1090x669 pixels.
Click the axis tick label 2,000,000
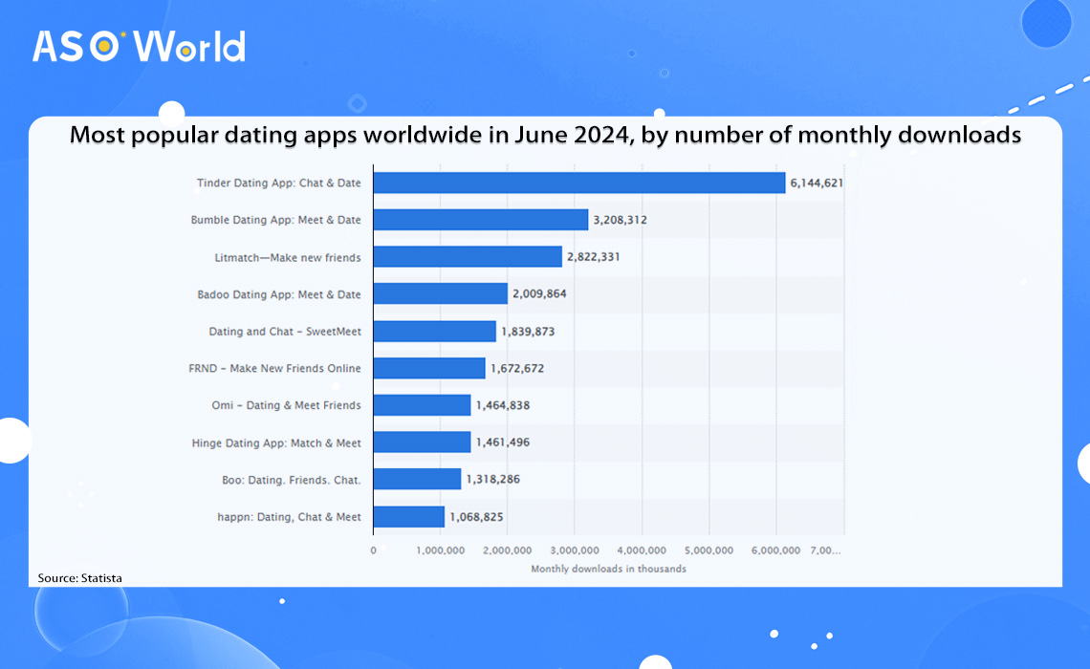(x=508, y=550)
